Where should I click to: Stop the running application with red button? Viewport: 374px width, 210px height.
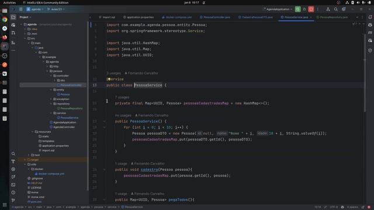click(x=311, y=9)
